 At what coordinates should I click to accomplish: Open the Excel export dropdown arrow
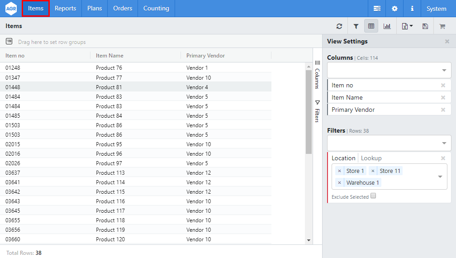click(x=411, y=26)
